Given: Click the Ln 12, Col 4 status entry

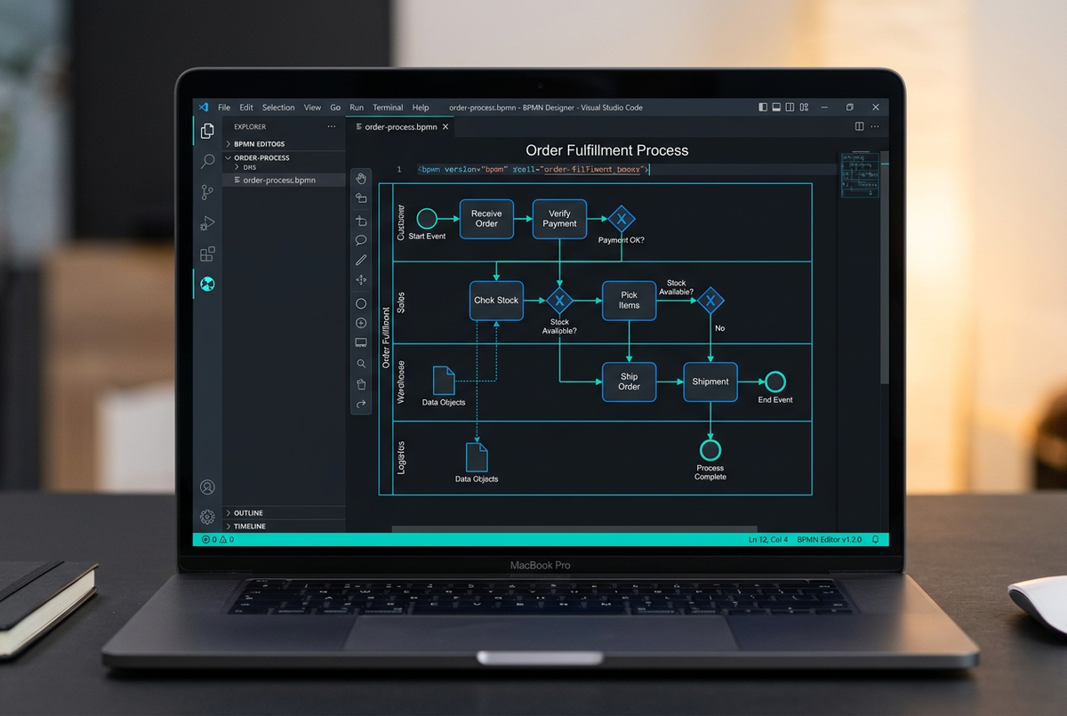Looking at the screenshot, I should (x=768, y=540).
